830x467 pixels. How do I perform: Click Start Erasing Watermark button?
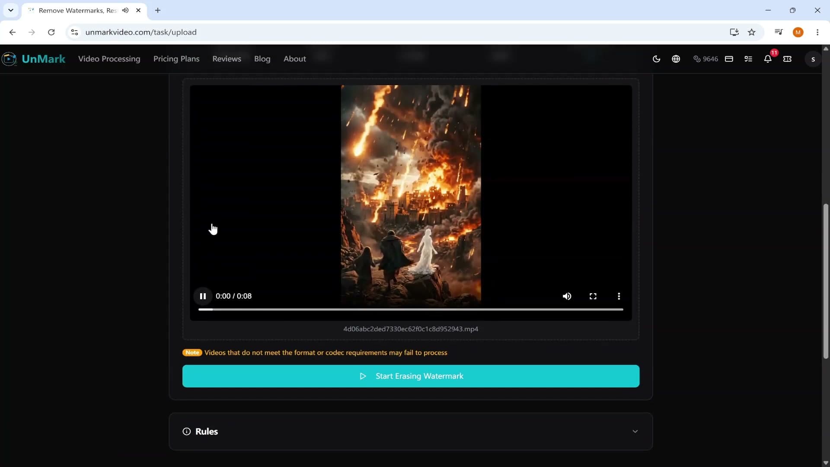411,376
